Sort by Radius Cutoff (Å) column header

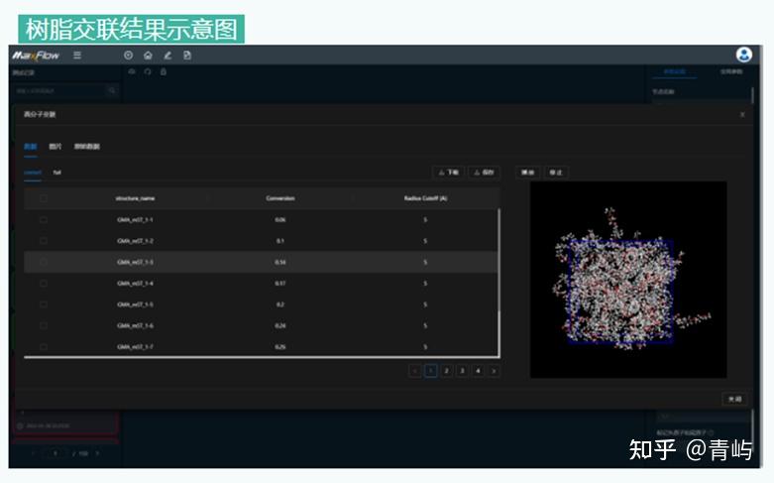[x=425, y=198]
